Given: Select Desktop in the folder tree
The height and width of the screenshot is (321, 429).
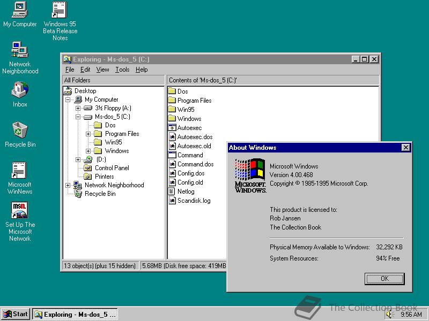Looking at the screenshot, I should (85, 91).
